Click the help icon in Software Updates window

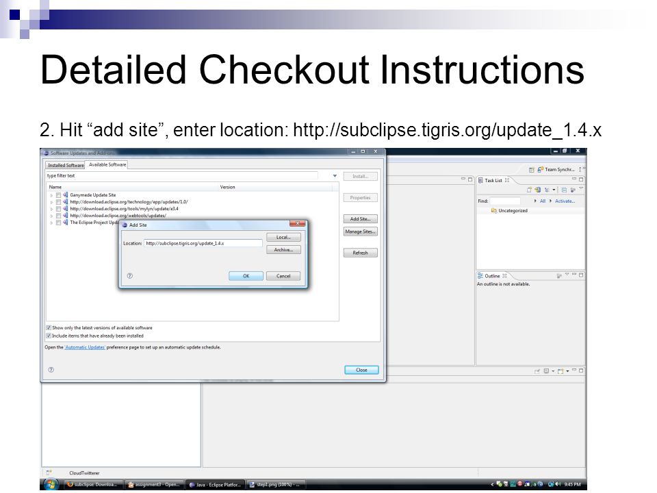tap(51, 370)
